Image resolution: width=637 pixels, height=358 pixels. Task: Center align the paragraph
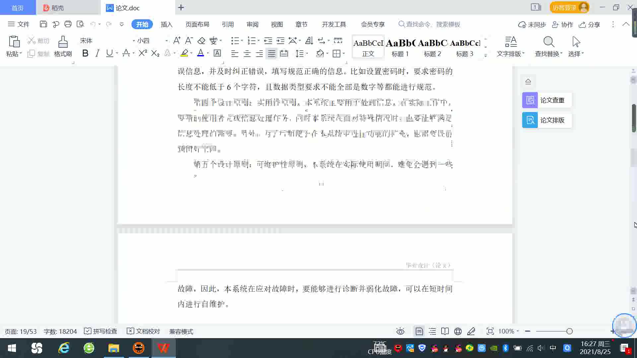[x=247, y=54]
